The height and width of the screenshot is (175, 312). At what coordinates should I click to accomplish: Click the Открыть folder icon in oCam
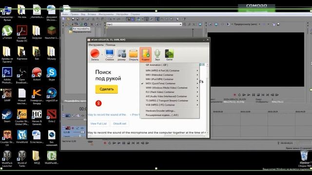click(133, 55)
